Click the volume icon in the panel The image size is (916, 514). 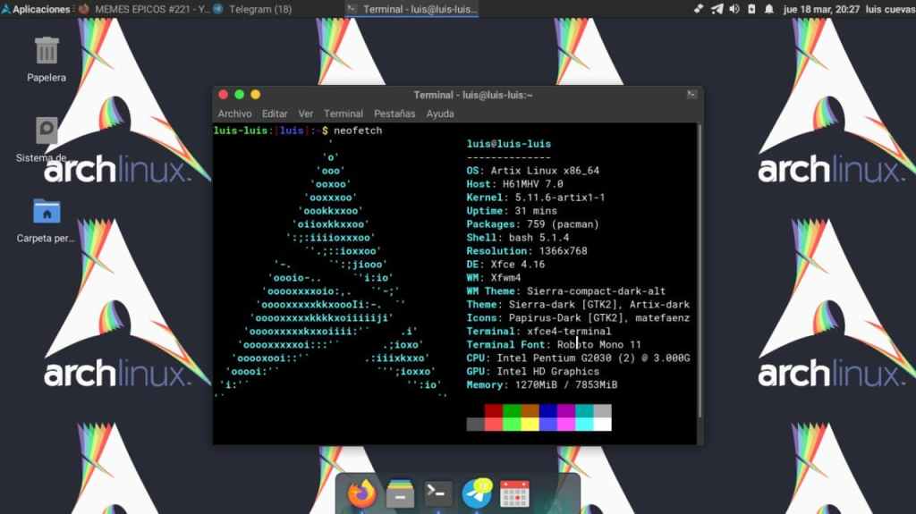pyautogui.click(x=734, y=9)
